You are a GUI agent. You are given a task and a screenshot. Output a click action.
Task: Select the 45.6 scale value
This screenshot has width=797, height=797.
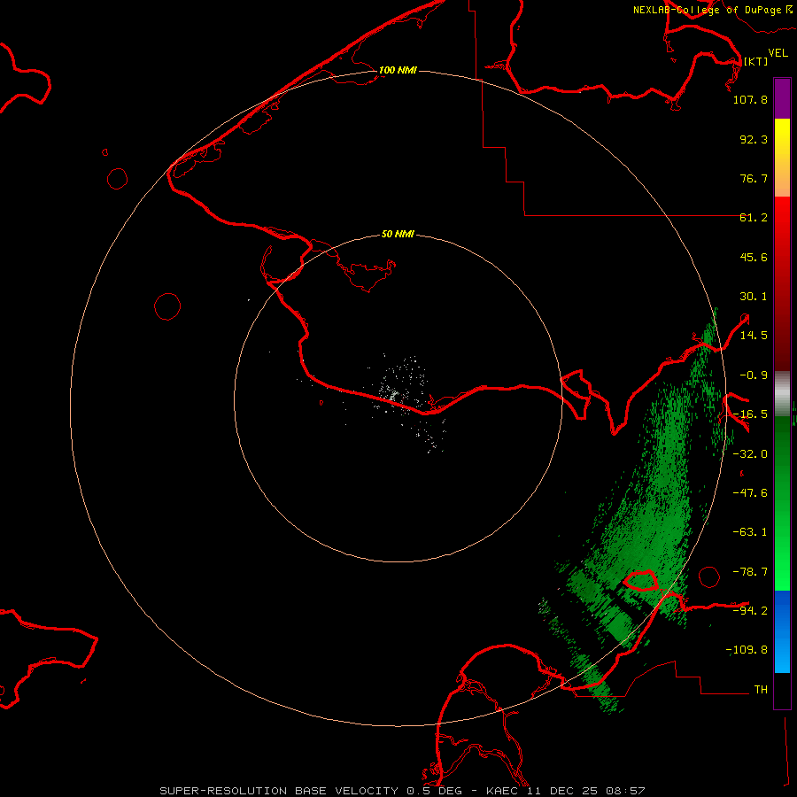(x=754, y=257)
